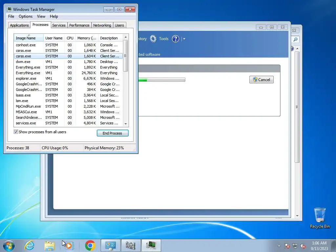Screen dimensions: 336x252
Task: Open the network tray icon
Action: (295, 246)
